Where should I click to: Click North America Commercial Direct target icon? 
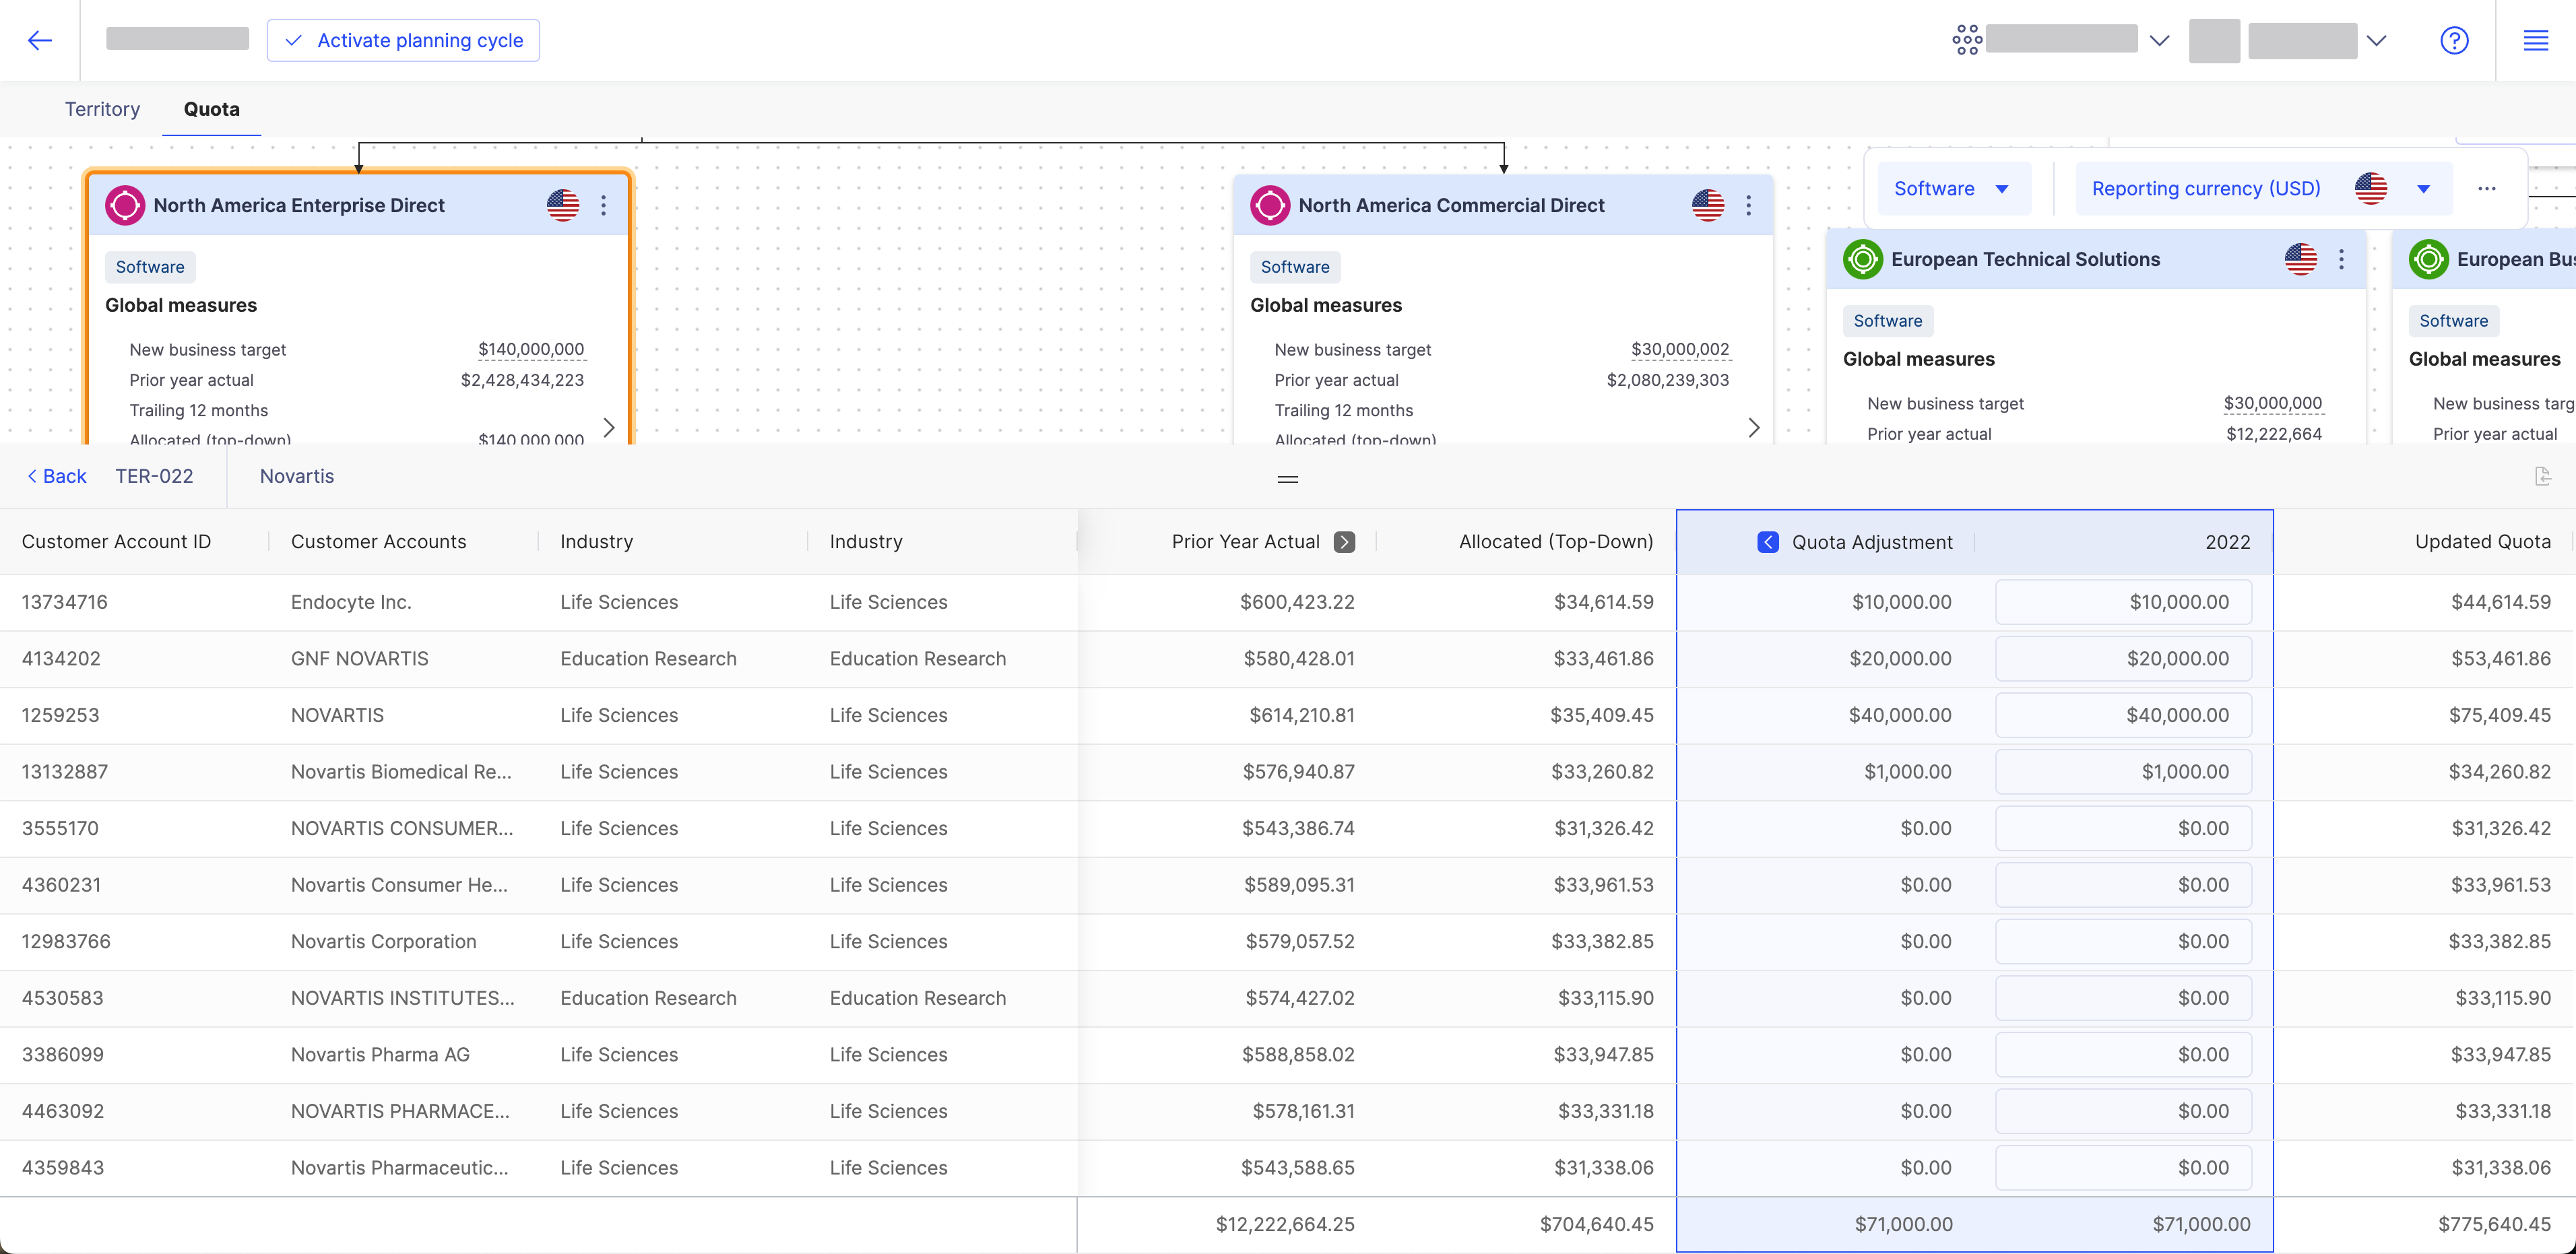tap(1270, 205)
